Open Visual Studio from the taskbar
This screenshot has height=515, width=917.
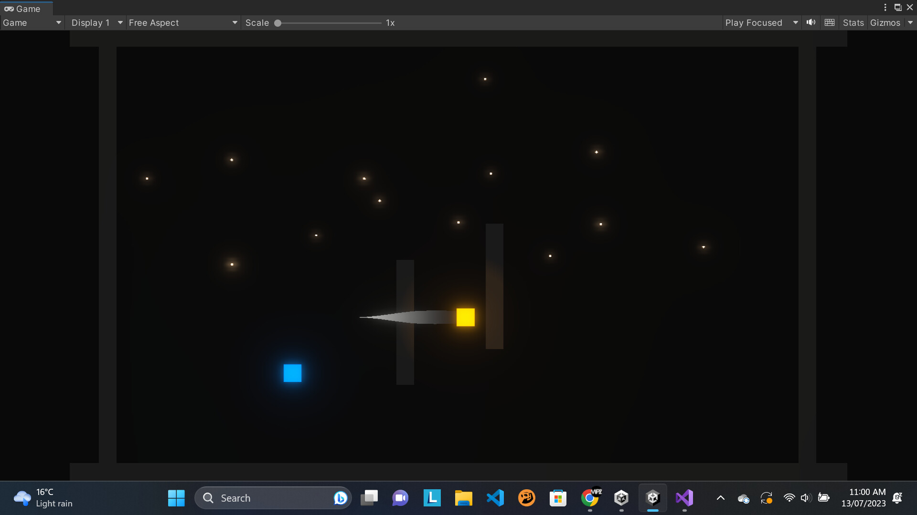pyautogui.click(x=684, y=497)
